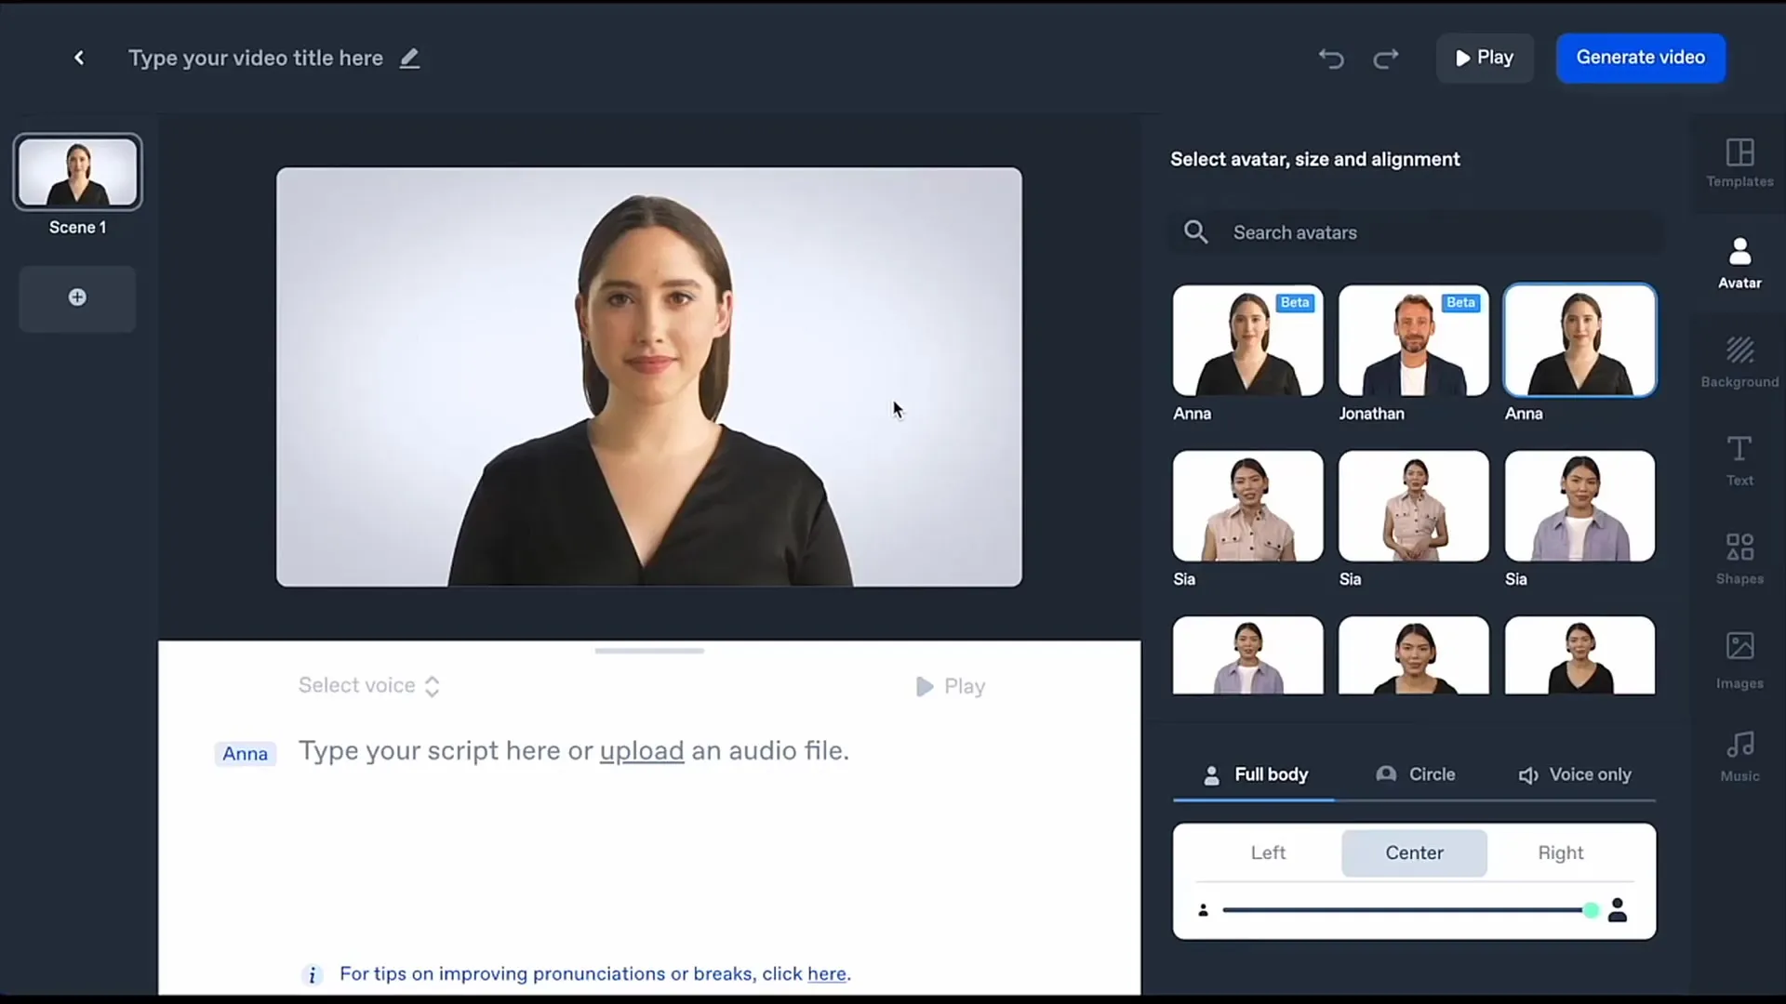Click the undo arrow icon
This screenshot has width=1786, height=1004.
click(1329, 58)
